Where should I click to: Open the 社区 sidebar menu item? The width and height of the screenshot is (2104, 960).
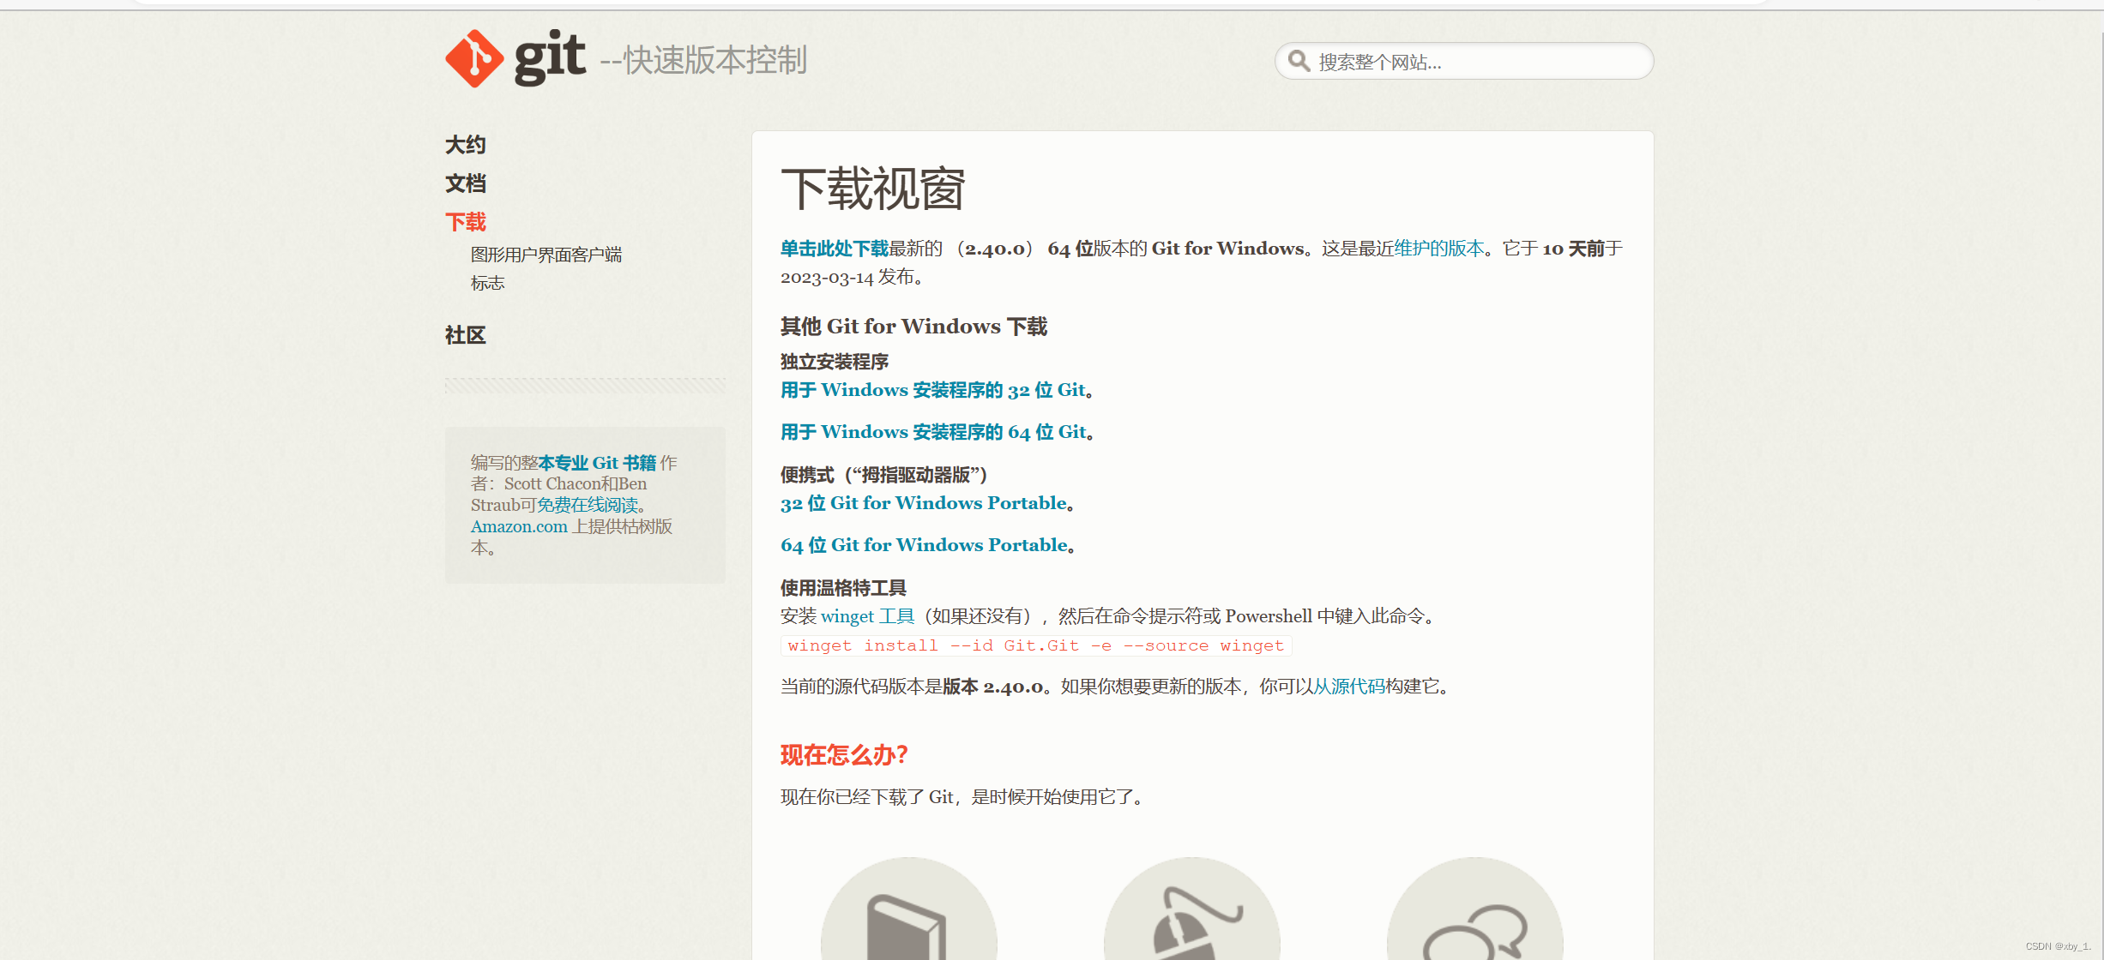pyautogui.click(x=466, y=335)
